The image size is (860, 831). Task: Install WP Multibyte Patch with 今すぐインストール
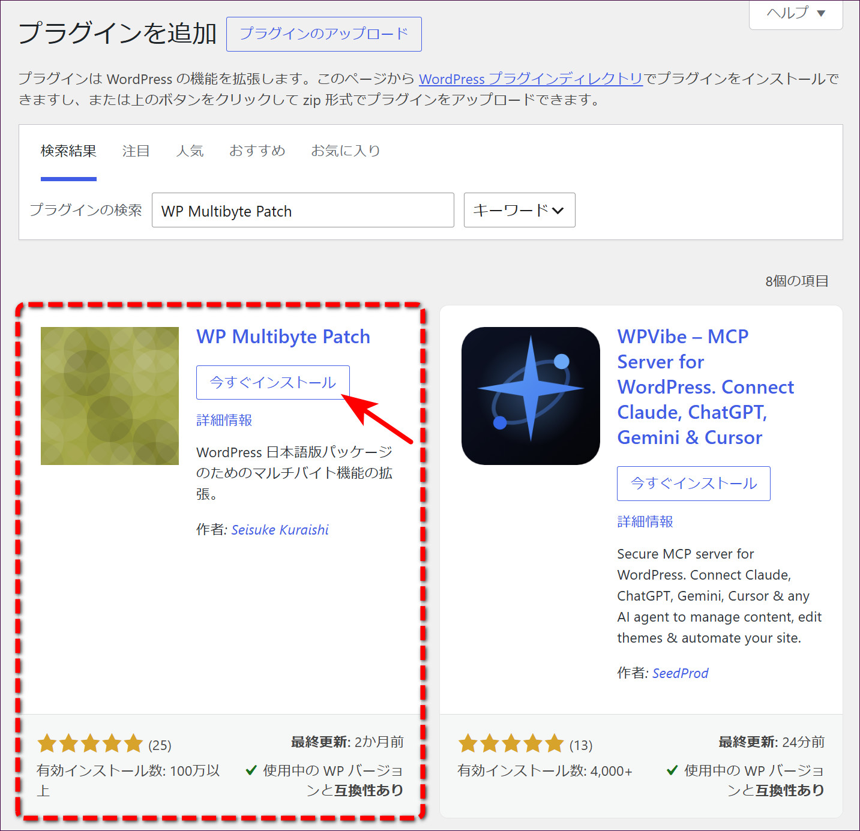pyautogui.click(x=272, y=382)
